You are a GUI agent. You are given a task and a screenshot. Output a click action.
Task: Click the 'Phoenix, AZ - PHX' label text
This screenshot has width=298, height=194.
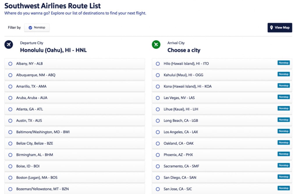178,155
